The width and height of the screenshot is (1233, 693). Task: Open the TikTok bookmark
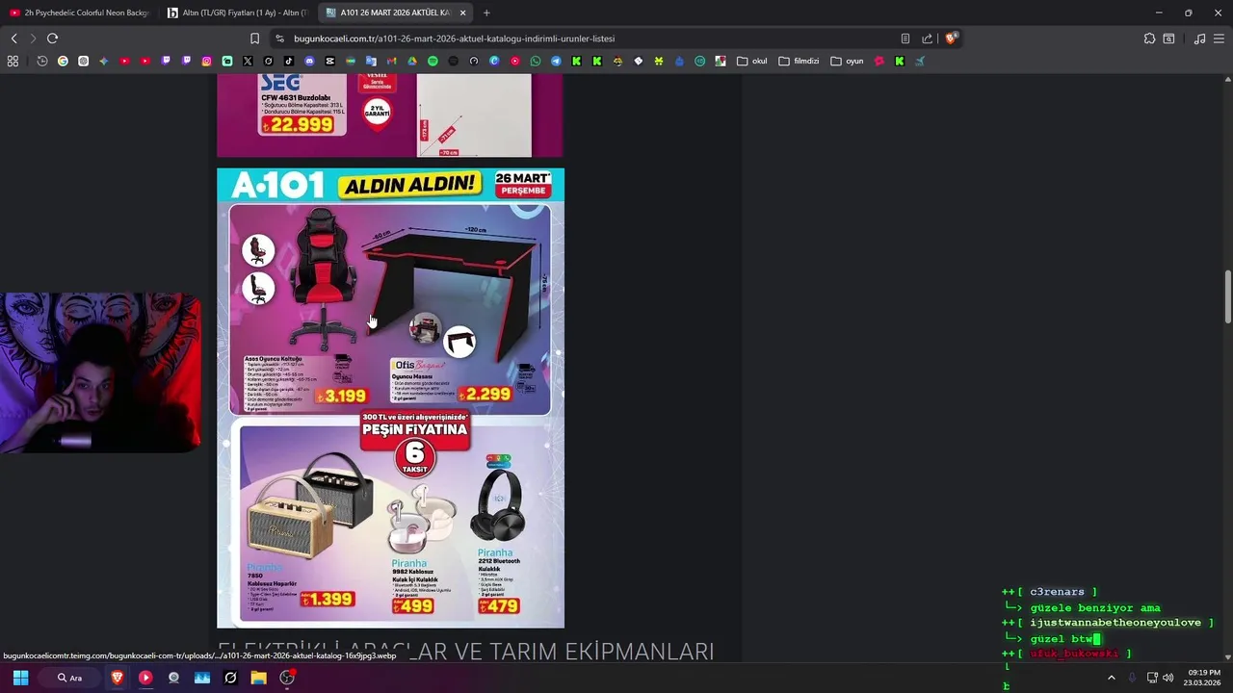(288, 61)
